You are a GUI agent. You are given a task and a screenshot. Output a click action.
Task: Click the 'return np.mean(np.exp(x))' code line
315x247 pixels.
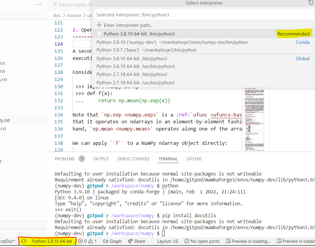(x=134, y=100)
